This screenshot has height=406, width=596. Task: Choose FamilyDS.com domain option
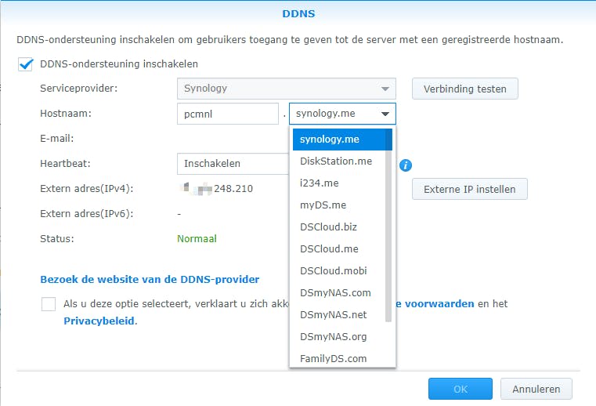point(333,359)
